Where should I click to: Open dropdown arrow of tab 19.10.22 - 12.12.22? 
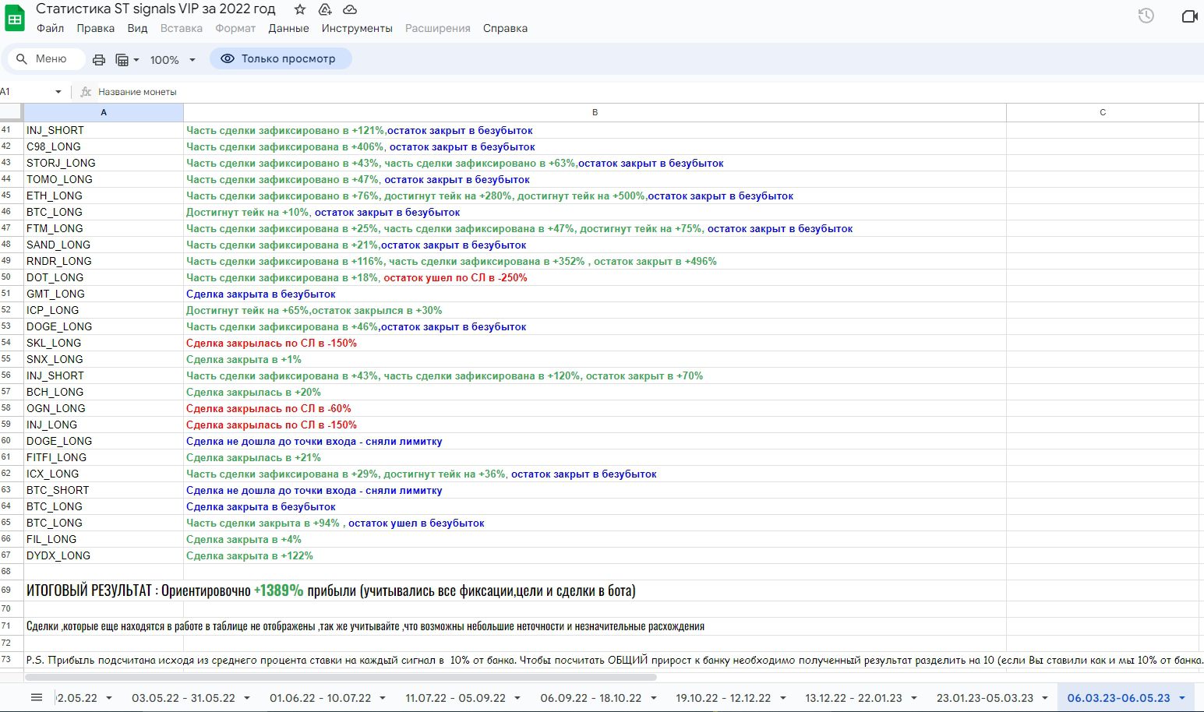tap(783, 698)
